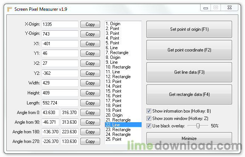Click the angle field showing -226.370

(x=50, y=141)
